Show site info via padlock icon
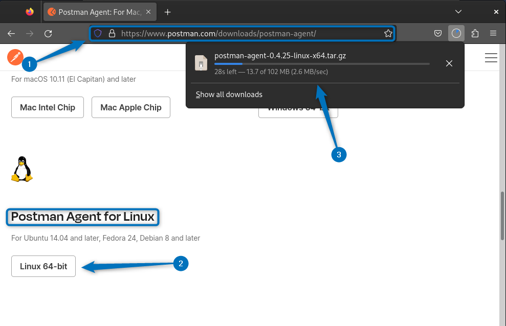 point(112,34)
